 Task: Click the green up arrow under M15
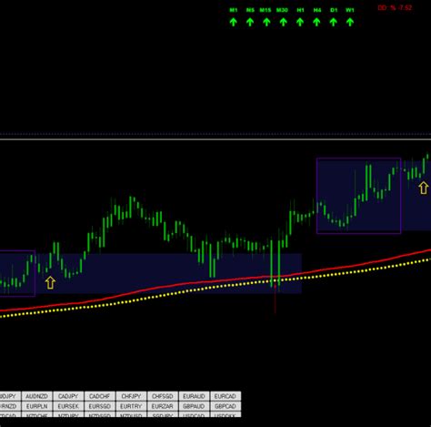point(266,22)
